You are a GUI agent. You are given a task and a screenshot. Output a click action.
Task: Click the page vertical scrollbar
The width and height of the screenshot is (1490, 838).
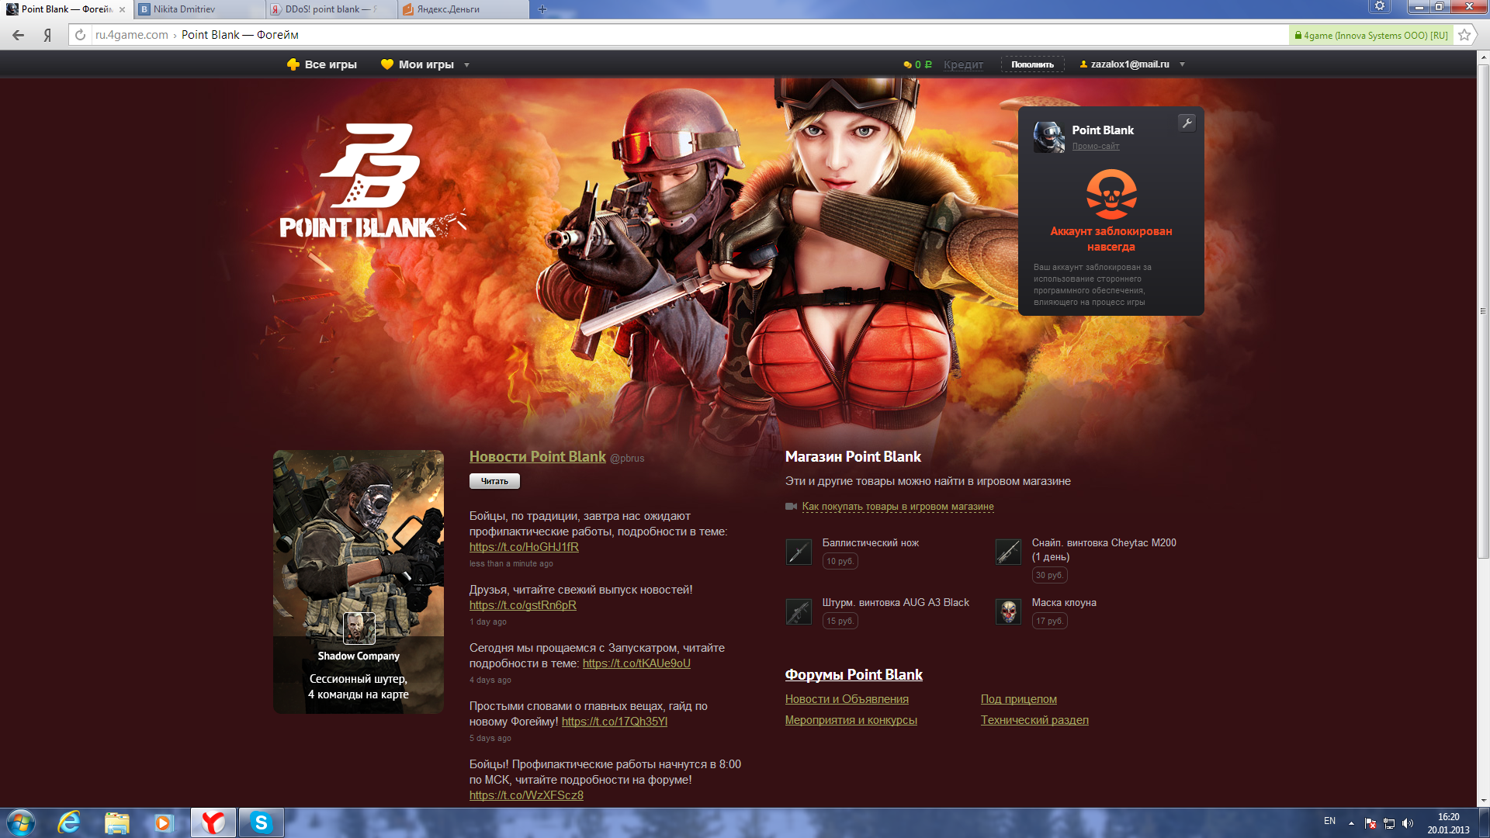pos(1483,310)
